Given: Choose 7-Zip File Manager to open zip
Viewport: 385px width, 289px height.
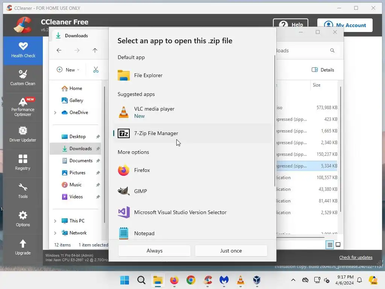Looking at the screenshot, I should tap(193, 133).
